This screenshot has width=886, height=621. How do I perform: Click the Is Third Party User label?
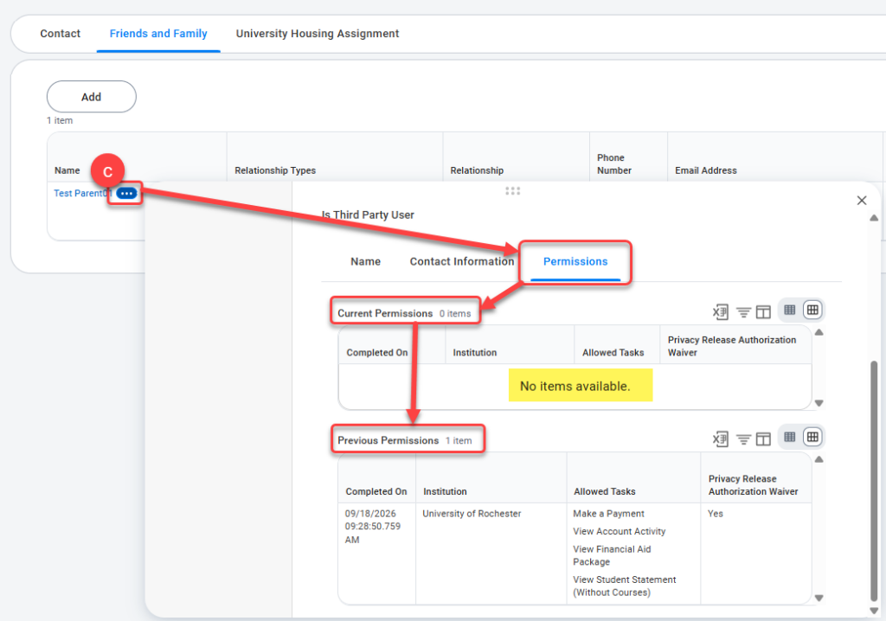pos(368,214)
